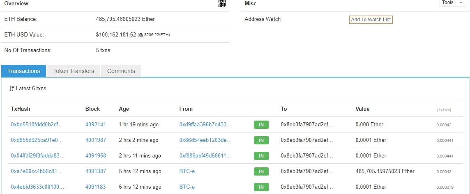Click IN badge on the first transaction

click(261, 125)
